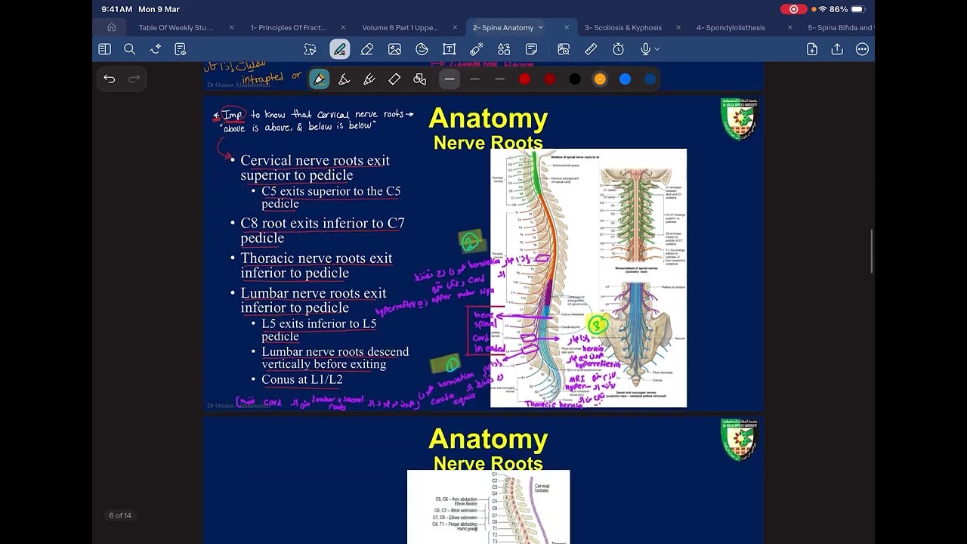Switch to 3- Scoliosis & Kyphosis tab
The width and height of the screenshot is (967, 544).
tap(623, 28)
